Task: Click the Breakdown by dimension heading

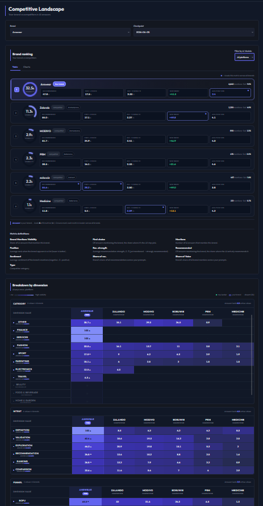Action: (x=30, y=285)
